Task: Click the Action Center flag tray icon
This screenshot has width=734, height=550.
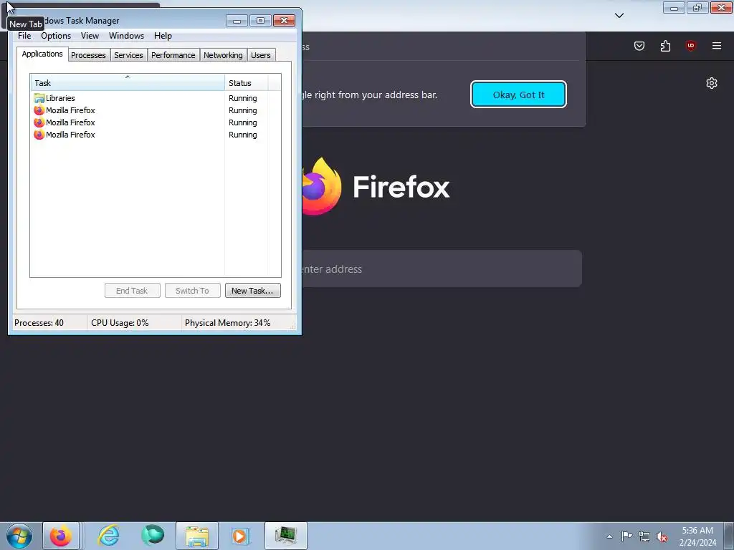Action: 626,536
